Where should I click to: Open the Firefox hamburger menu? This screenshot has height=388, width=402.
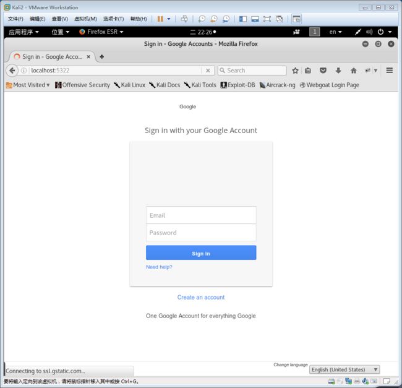click(x=390, y=71)
